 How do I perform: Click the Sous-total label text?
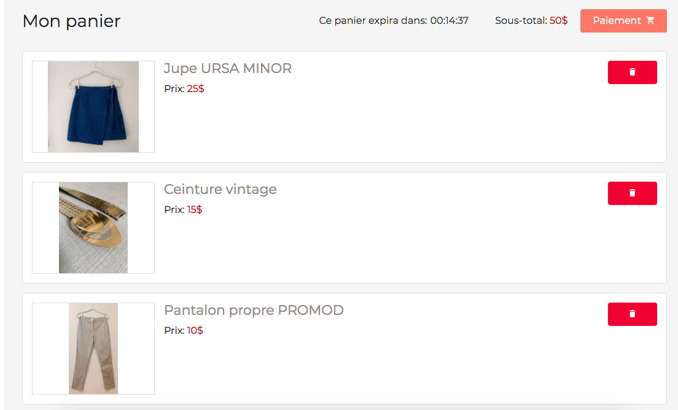pos(520,21)
